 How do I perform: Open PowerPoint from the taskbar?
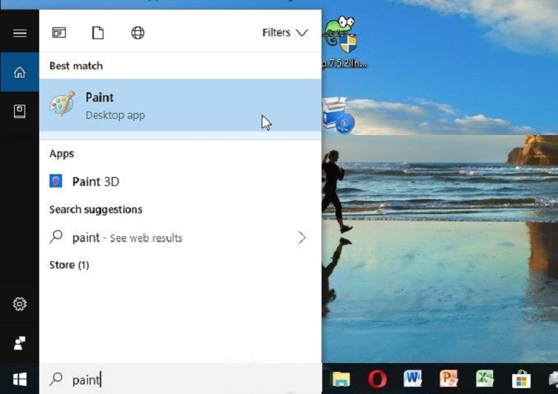click(x=449, y=379)
